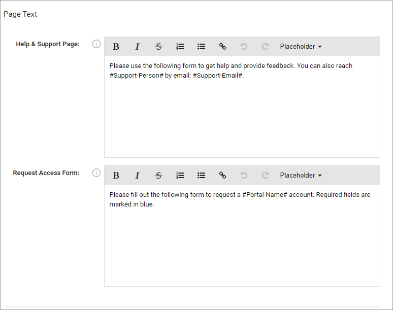Screen dimensions: 393x310
Task: Click inside Help & Support Page text area
Action: tap(242, 107)
